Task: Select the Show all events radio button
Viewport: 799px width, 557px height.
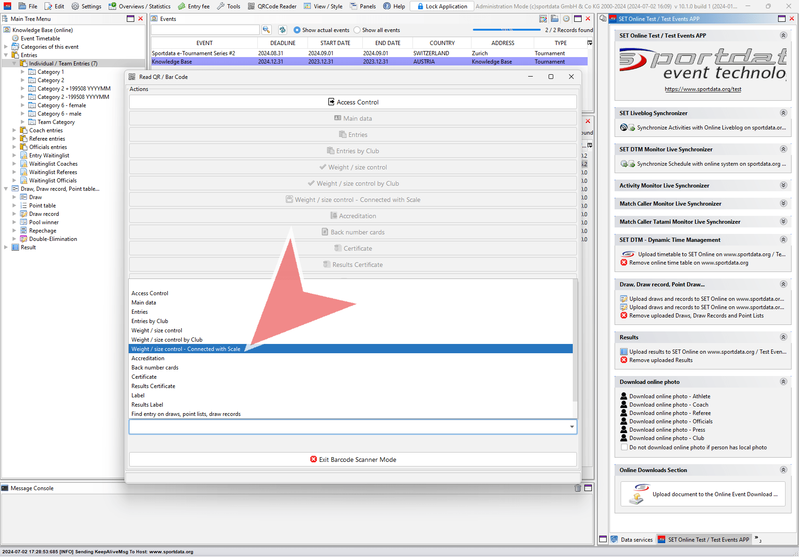Action: [x=357, y=30]
